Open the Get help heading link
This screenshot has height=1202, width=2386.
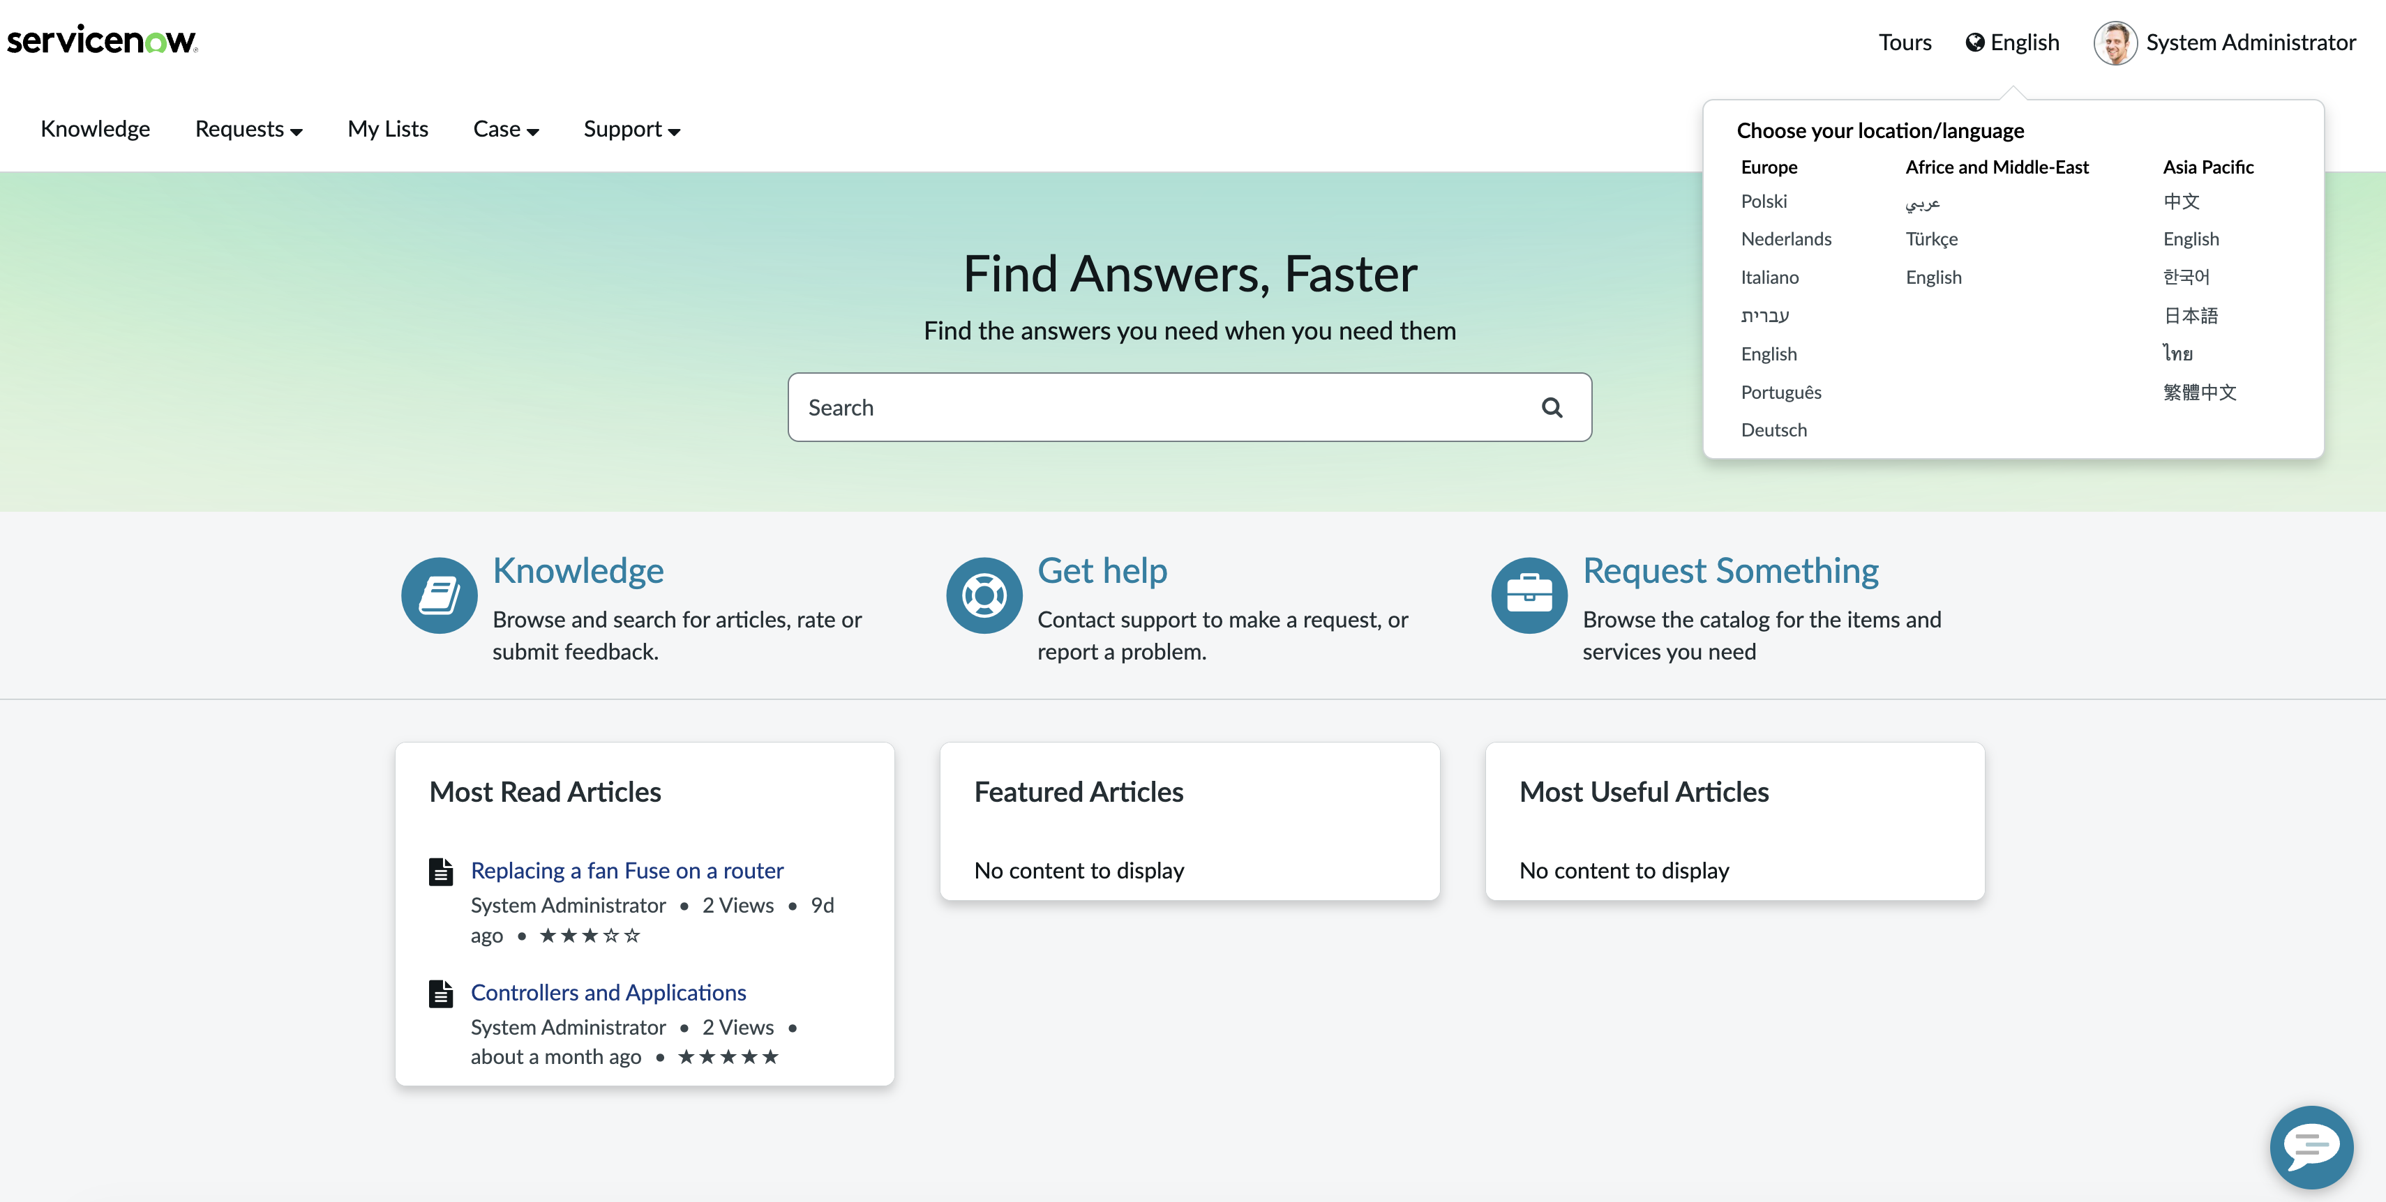[x=1102, y=571]
